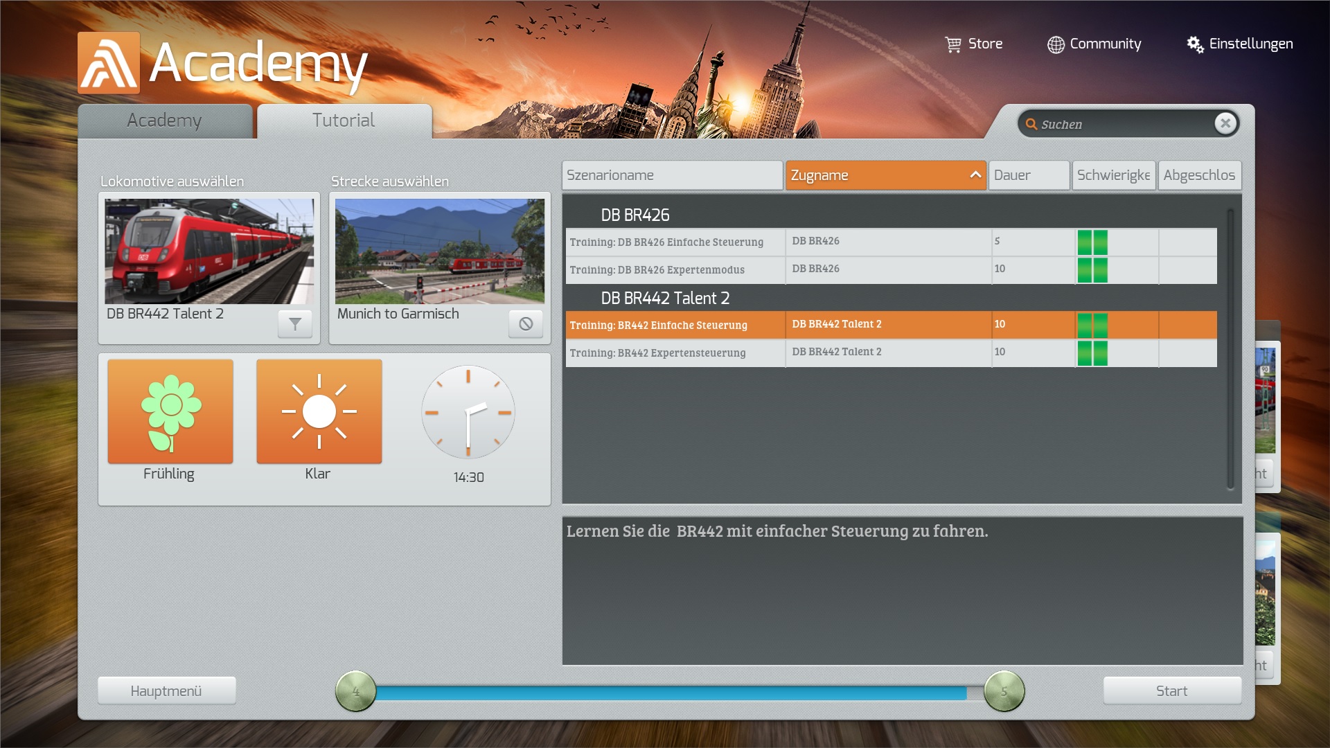Viewport: 1330px width, 748px height.
Task: Select the Frühling season flower icon
Action: tap(170, 411)
